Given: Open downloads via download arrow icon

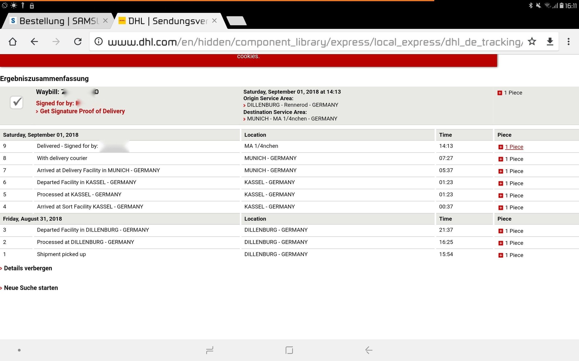Looking at the screenshot, I should click(550, 42).
